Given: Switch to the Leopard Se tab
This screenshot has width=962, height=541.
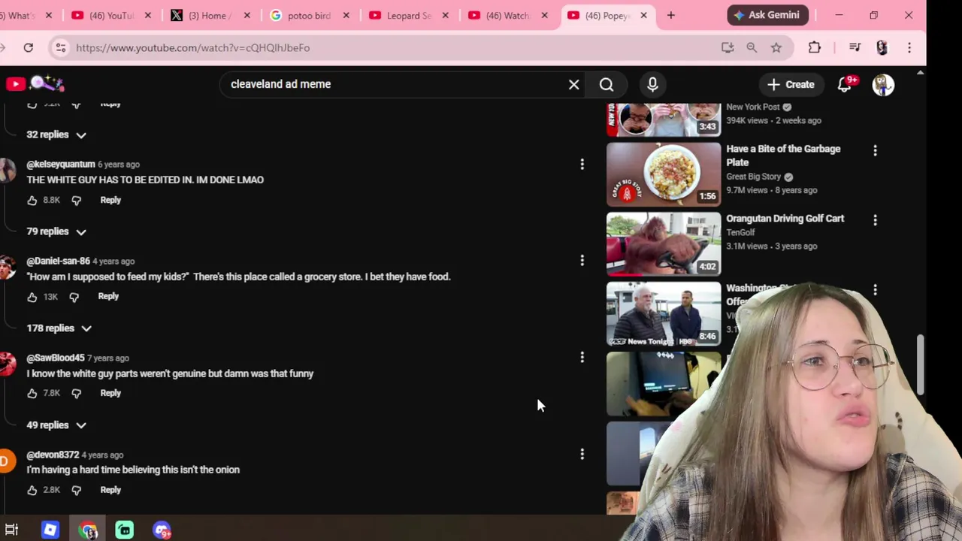Looking at the screenshot, I should click(x=408, y=15).
